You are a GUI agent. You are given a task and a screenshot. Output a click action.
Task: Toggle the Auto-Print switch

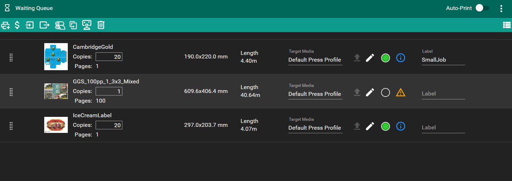pos(482,8)
